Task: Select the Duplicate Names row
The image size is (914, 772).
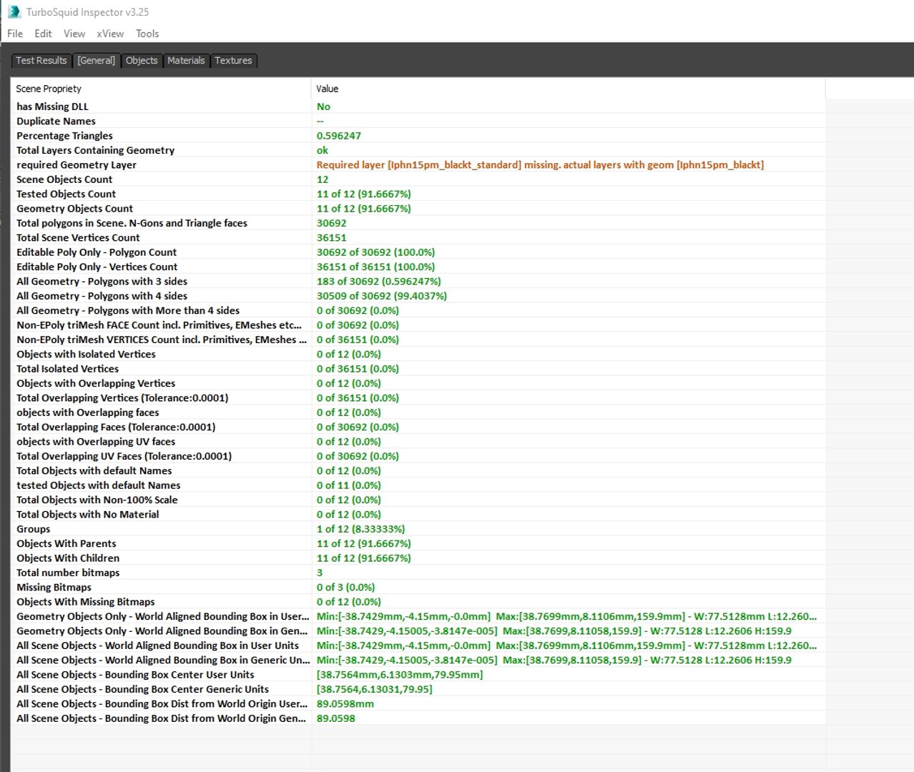Action: click(418, 122)
